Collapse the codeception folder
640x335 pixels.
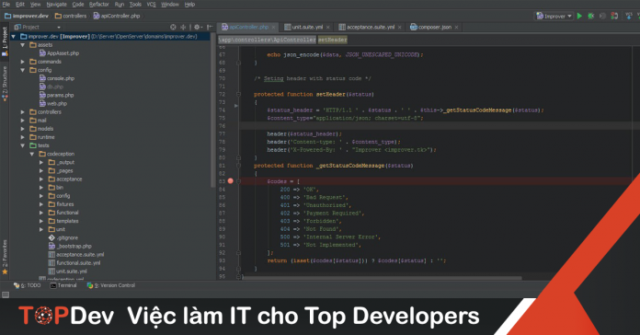(x=32, y=154)
